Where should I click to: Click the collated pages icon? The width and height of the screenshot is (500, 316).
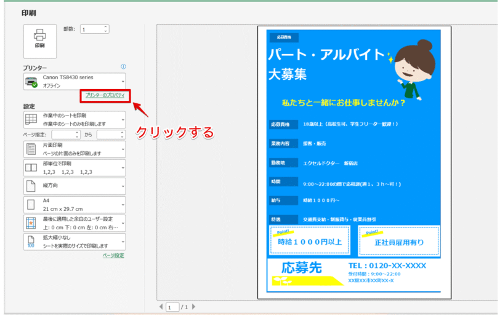pyautogui.click(x=31, y=168)
